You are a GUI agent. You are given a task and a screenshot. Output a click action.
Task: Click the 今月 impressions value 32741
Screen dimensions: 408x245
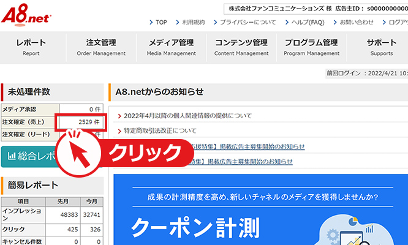click(x=92, y=215)
